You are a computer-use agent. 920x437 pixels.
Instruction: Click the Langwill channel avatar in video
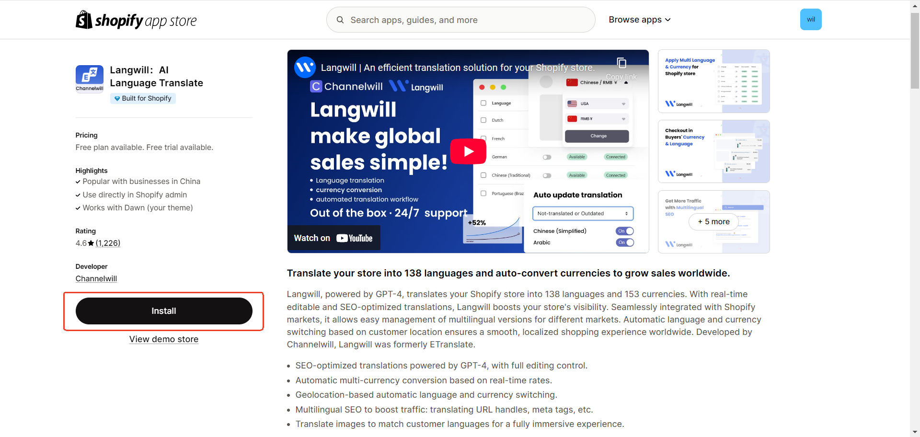[305, 68]
